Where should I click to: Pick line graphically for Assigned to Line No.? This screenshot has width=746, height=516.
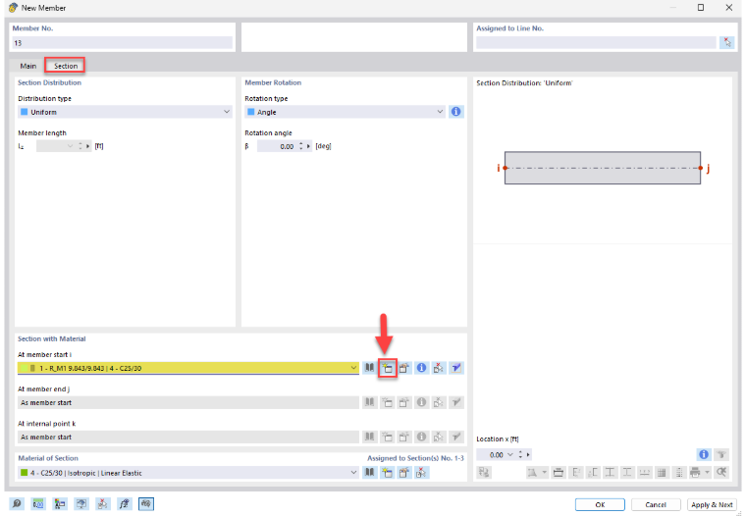[727, 42]
